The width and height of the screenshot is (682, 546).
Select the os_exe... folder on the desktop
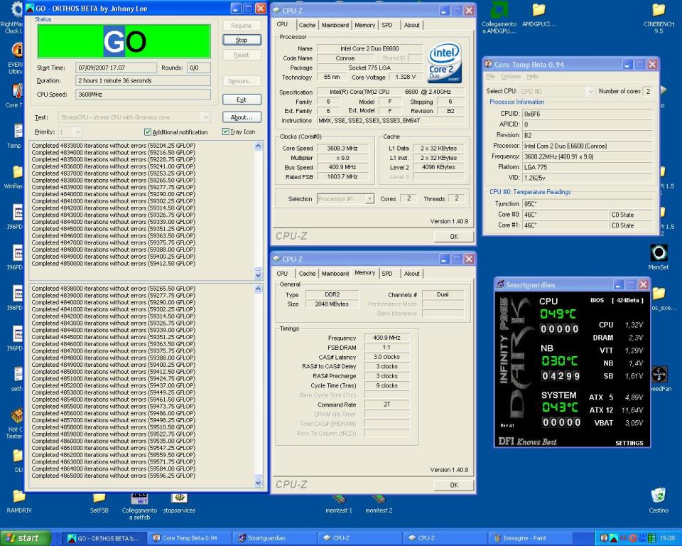pos(662,299)
